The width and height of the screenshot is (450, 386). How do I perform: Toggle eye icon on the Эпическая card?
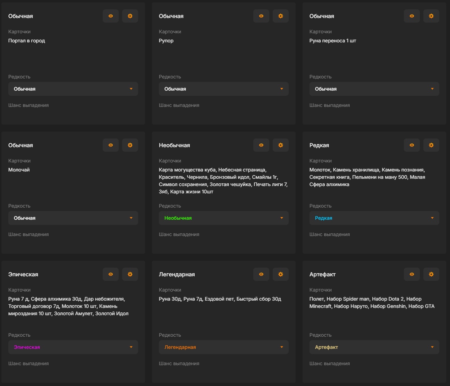point(111,274)
